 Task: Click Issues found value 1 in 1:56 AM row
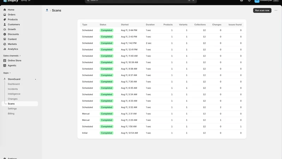pyautogui.click(x=241, y=126)
